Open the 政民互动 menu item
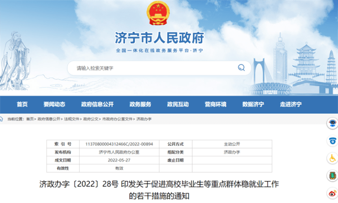338x203 pixels. pos(178,104)
